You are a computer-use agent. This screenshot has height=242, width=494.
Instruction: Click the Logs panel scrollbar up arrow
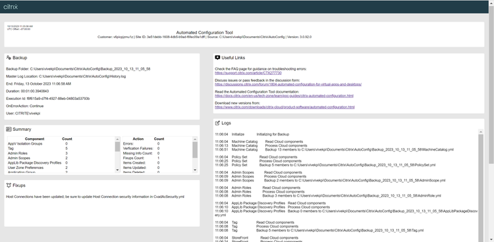point(481,132)
